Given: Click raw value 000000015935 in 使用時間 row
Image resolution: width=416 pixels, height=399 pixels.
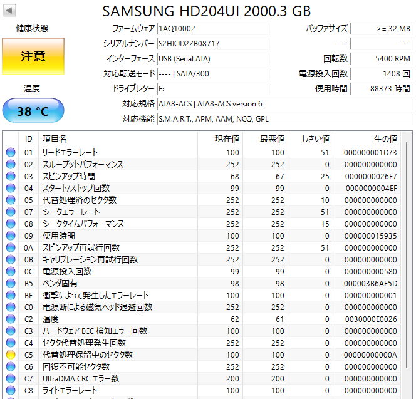Looking at the screenshot, I should click(x=371, y=236).
